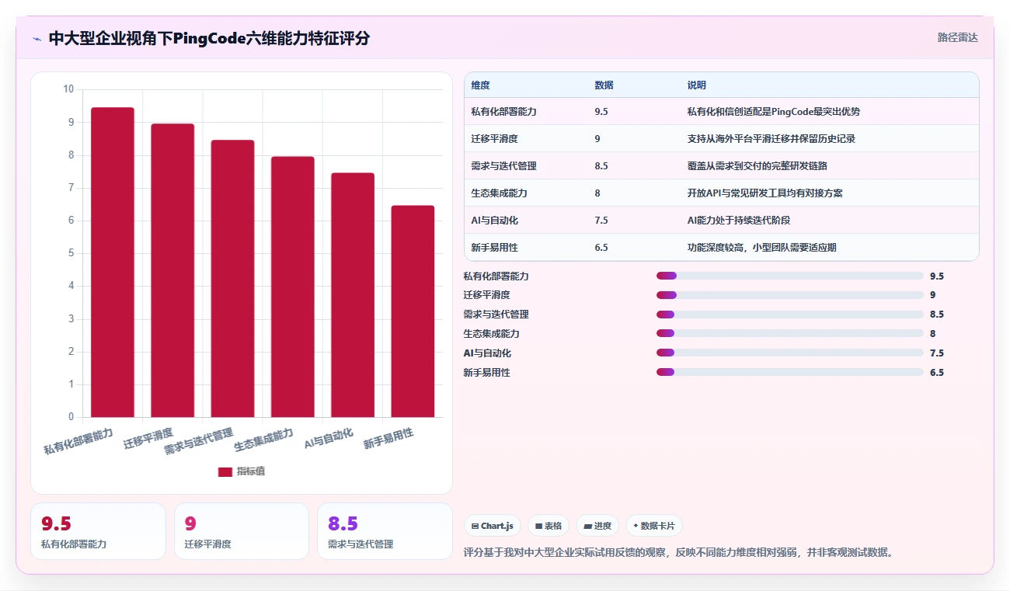Click the AI与自动化 bar in chart

[x=353, y=295]
